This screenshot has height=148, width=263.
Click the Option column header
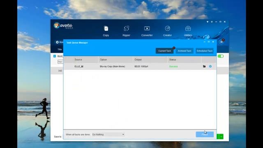click(103, 60)
